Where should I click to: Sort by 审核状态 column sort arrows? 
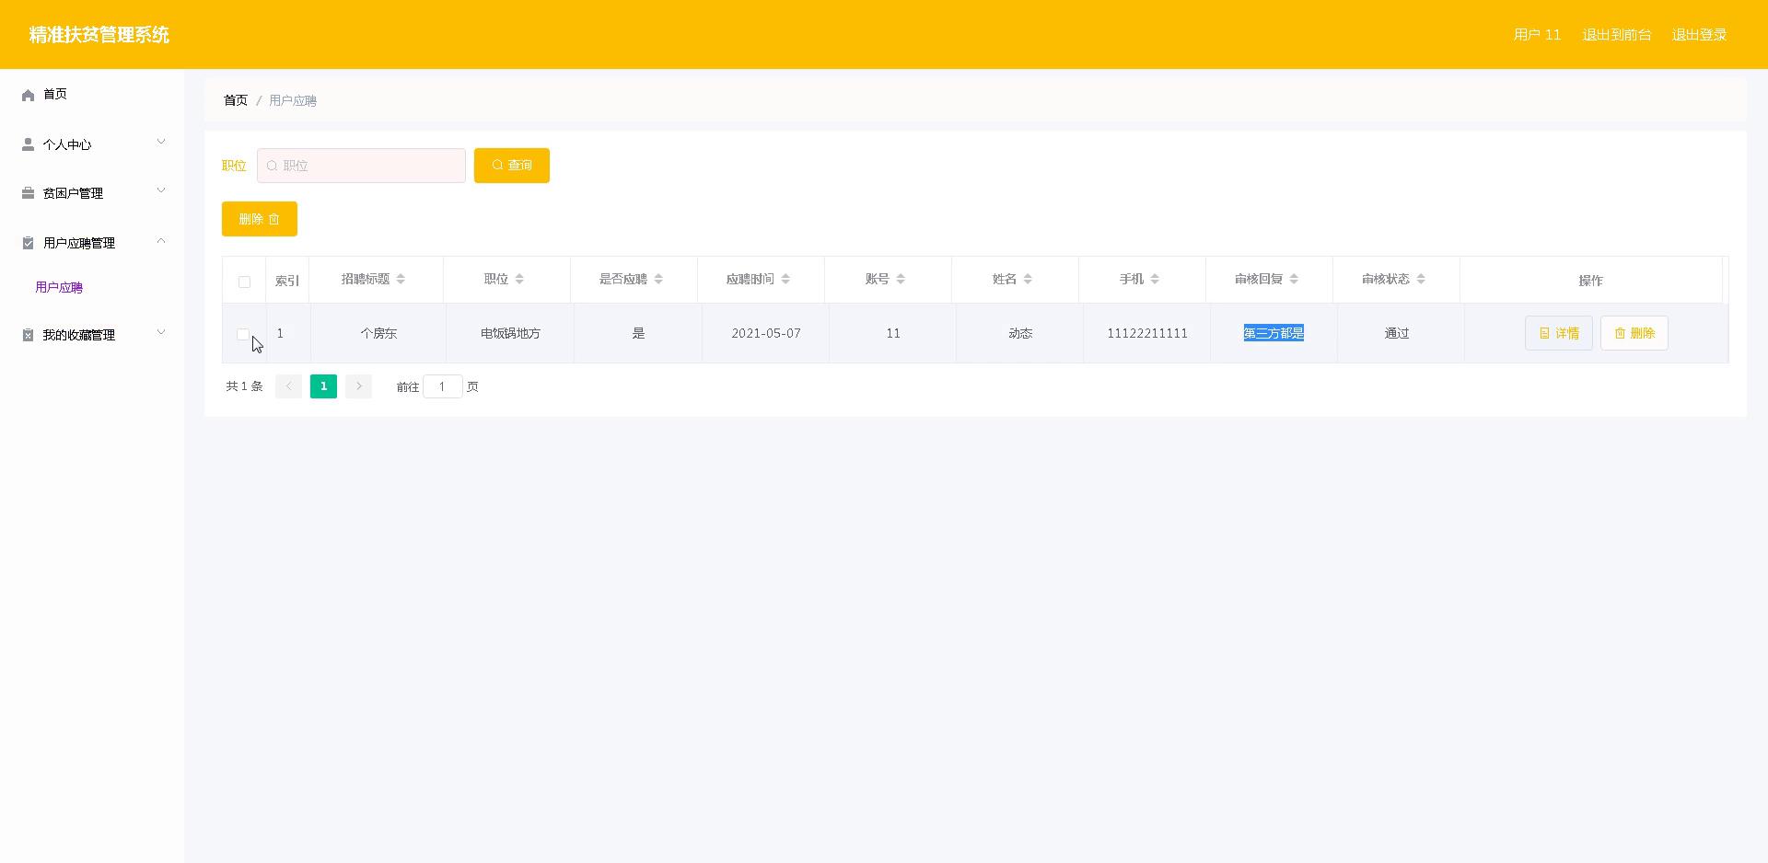click(1421, 279)
